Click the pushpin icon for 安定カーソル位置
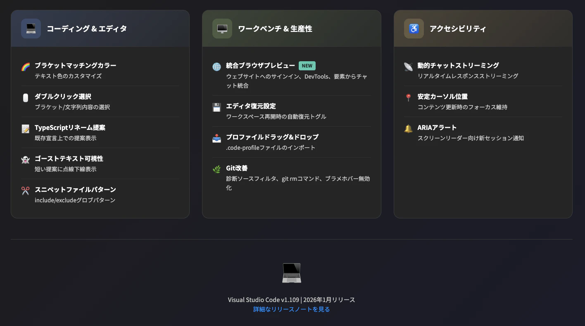This screenshot has width=585, height=326. (409, 98)
